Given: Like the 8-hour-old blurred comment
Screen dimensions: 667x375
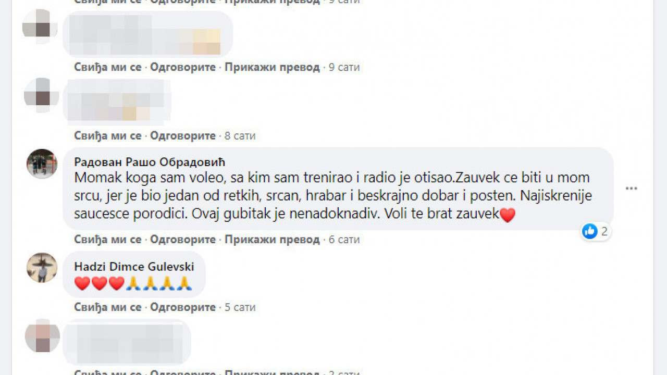Looking at the screenshot, I should coord(108,136).
